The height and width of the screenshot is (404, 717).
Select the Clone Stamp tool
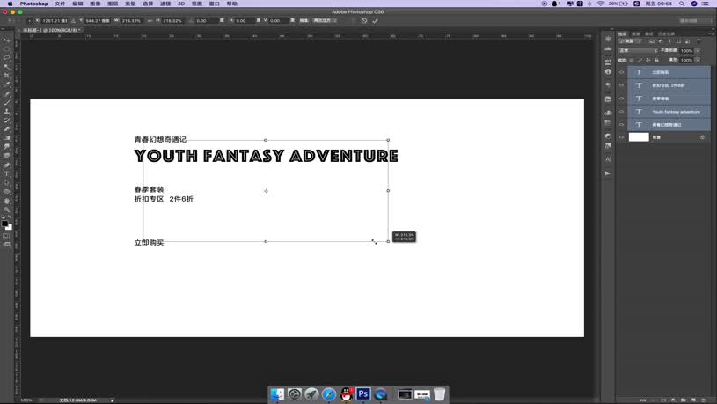point(6,111)
